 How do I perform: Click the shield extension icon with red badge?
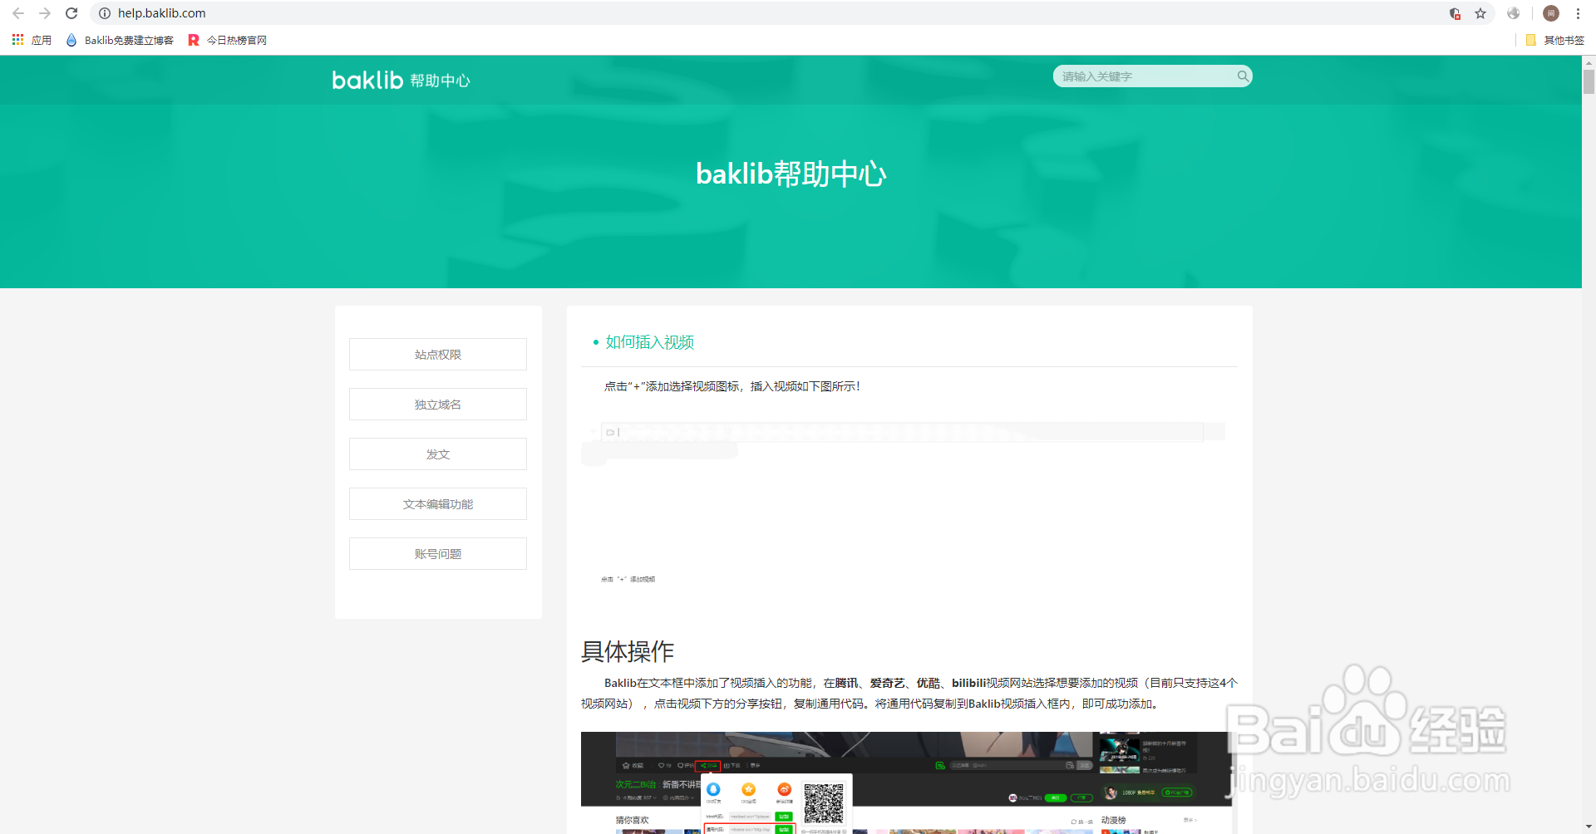point(1455,13)
